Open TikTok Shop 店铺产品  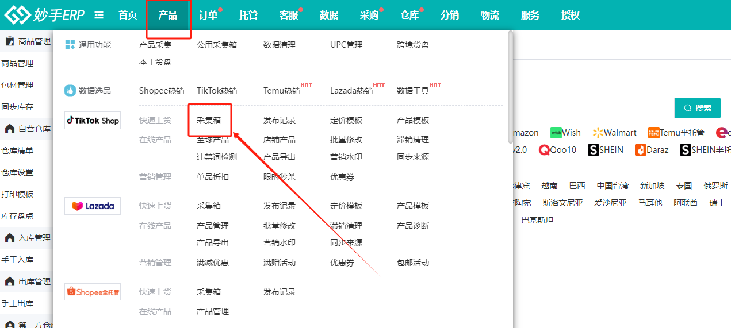(280, 140)
